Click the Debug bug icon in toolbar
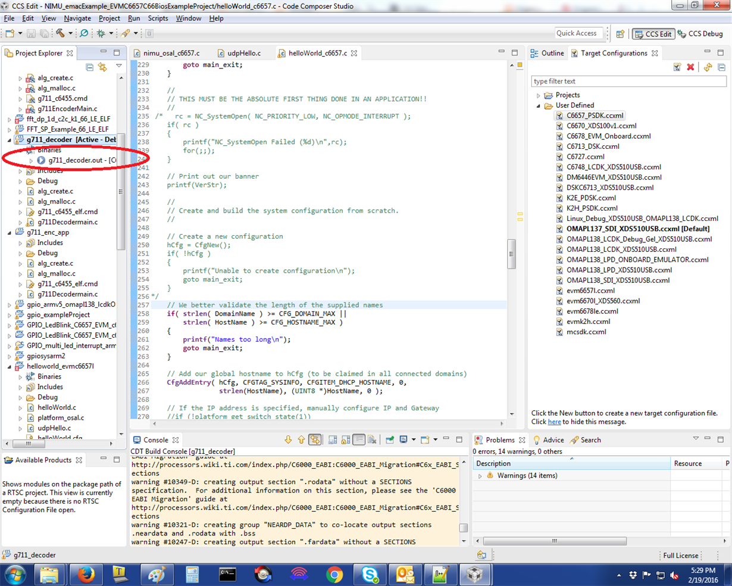 101,33
